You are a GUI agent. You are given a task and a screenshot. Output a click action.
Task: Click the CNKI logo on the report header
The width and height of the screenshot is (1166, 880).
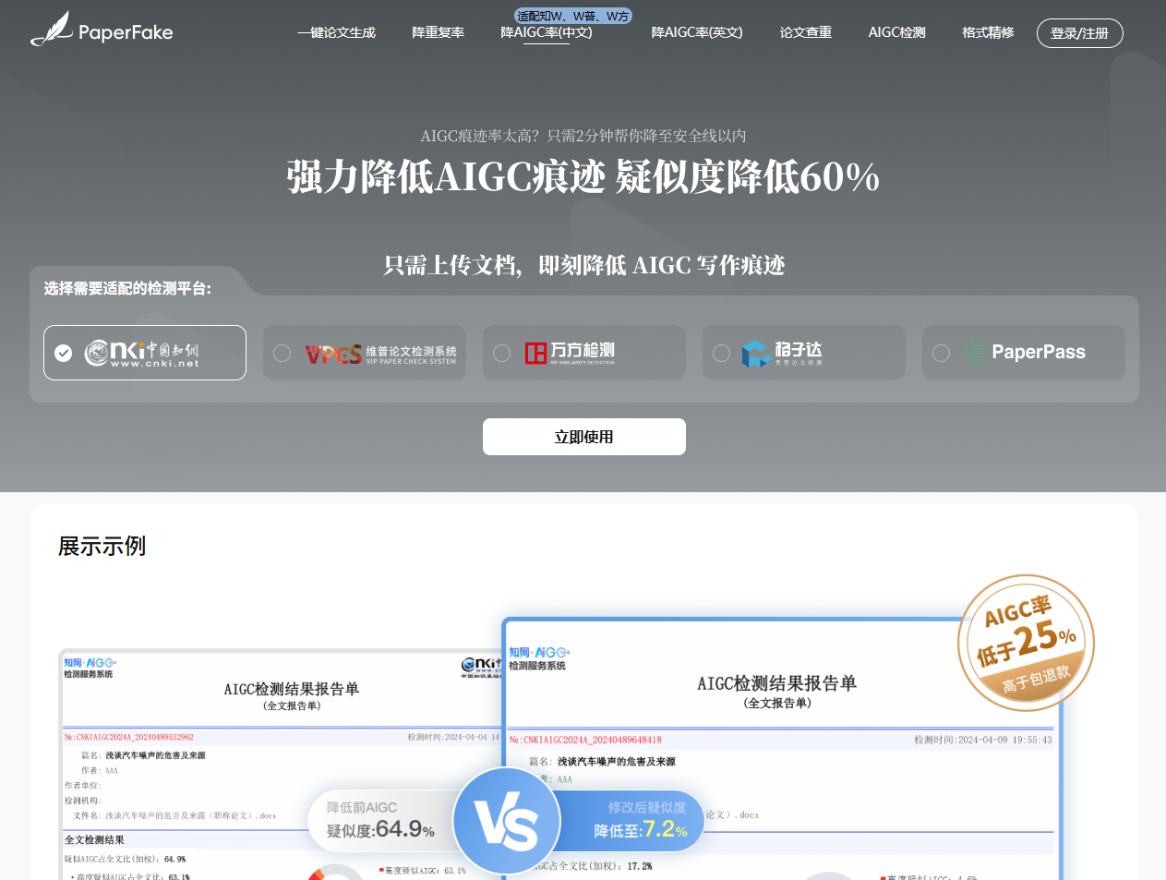pyautogui.click(x=481, y=665)
